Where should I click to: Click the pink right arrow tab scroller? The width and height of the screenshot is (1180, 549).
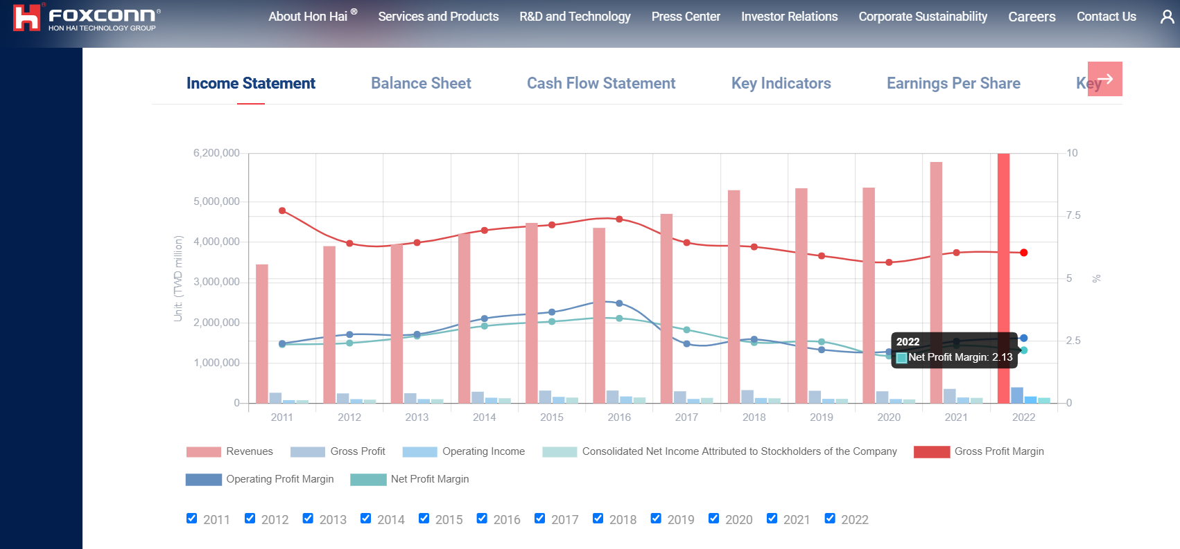point(1104,79)
